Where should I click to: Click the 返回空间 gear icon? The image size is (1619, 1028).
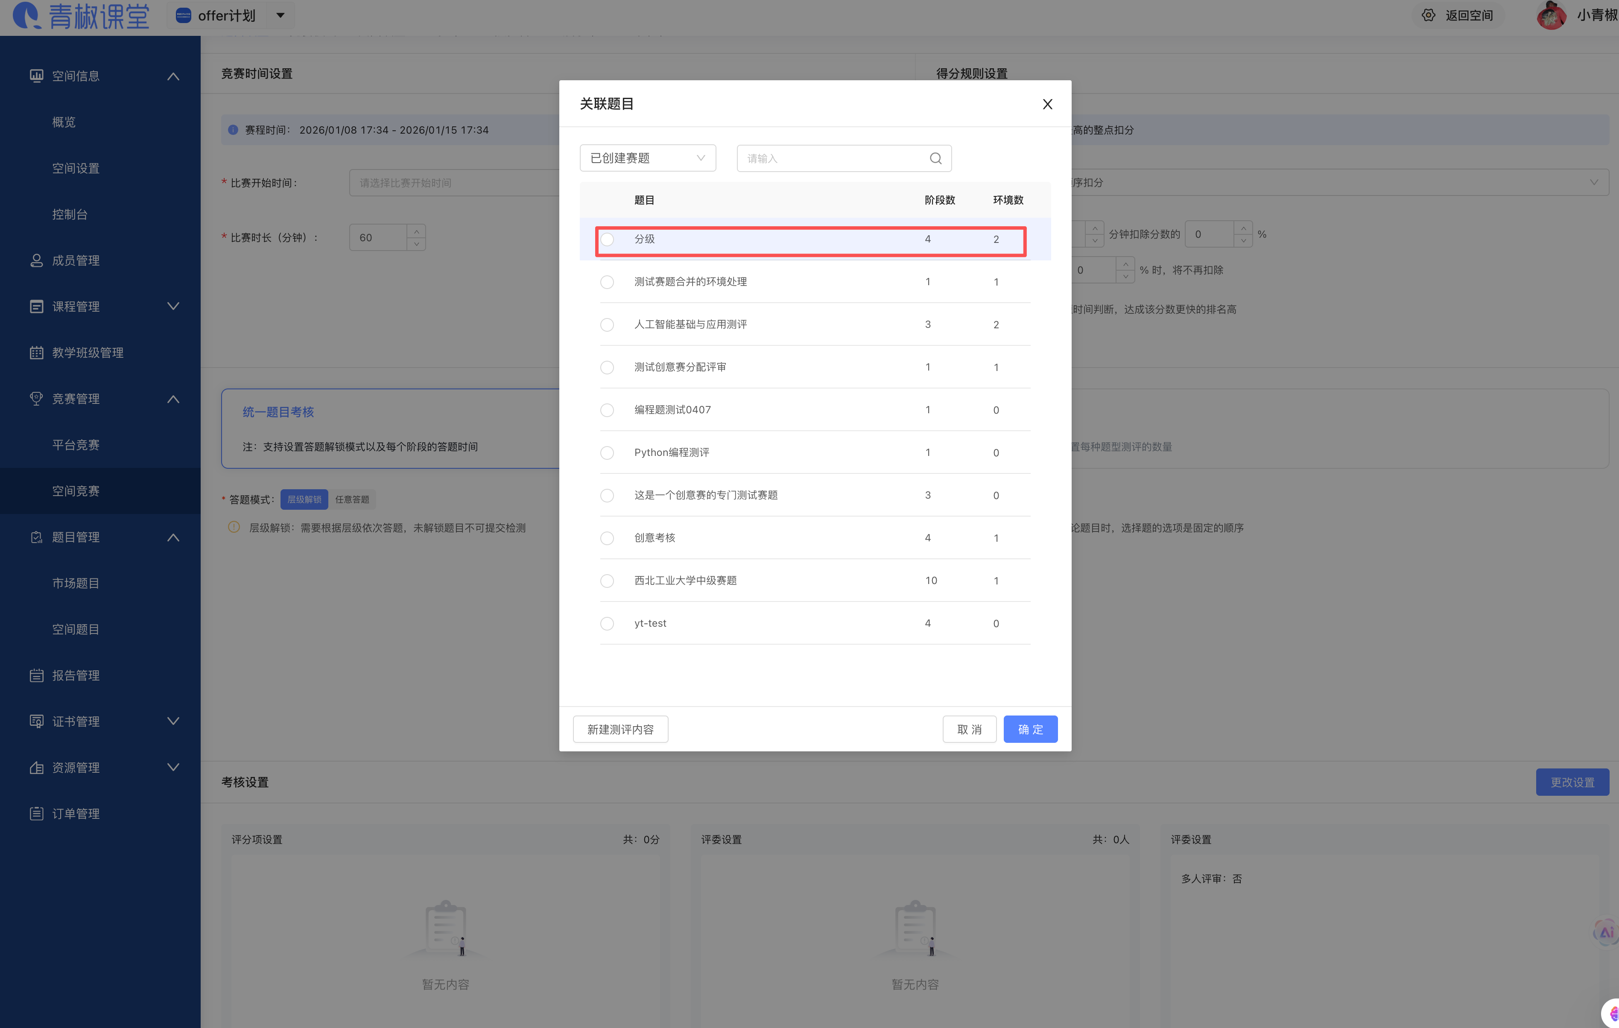[1428, 15]
